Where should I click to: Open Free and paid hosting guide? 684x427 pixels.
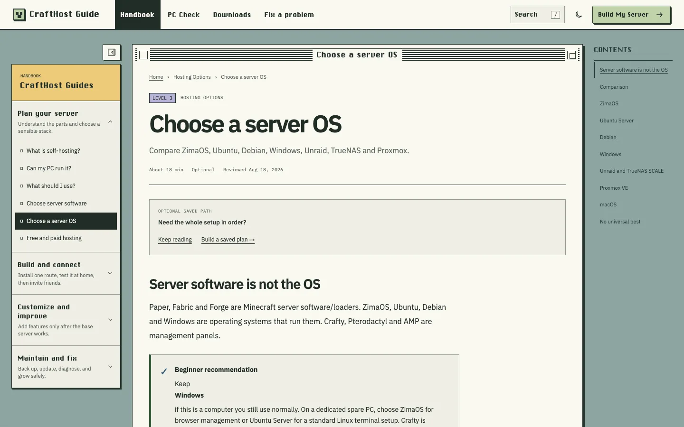66,238
